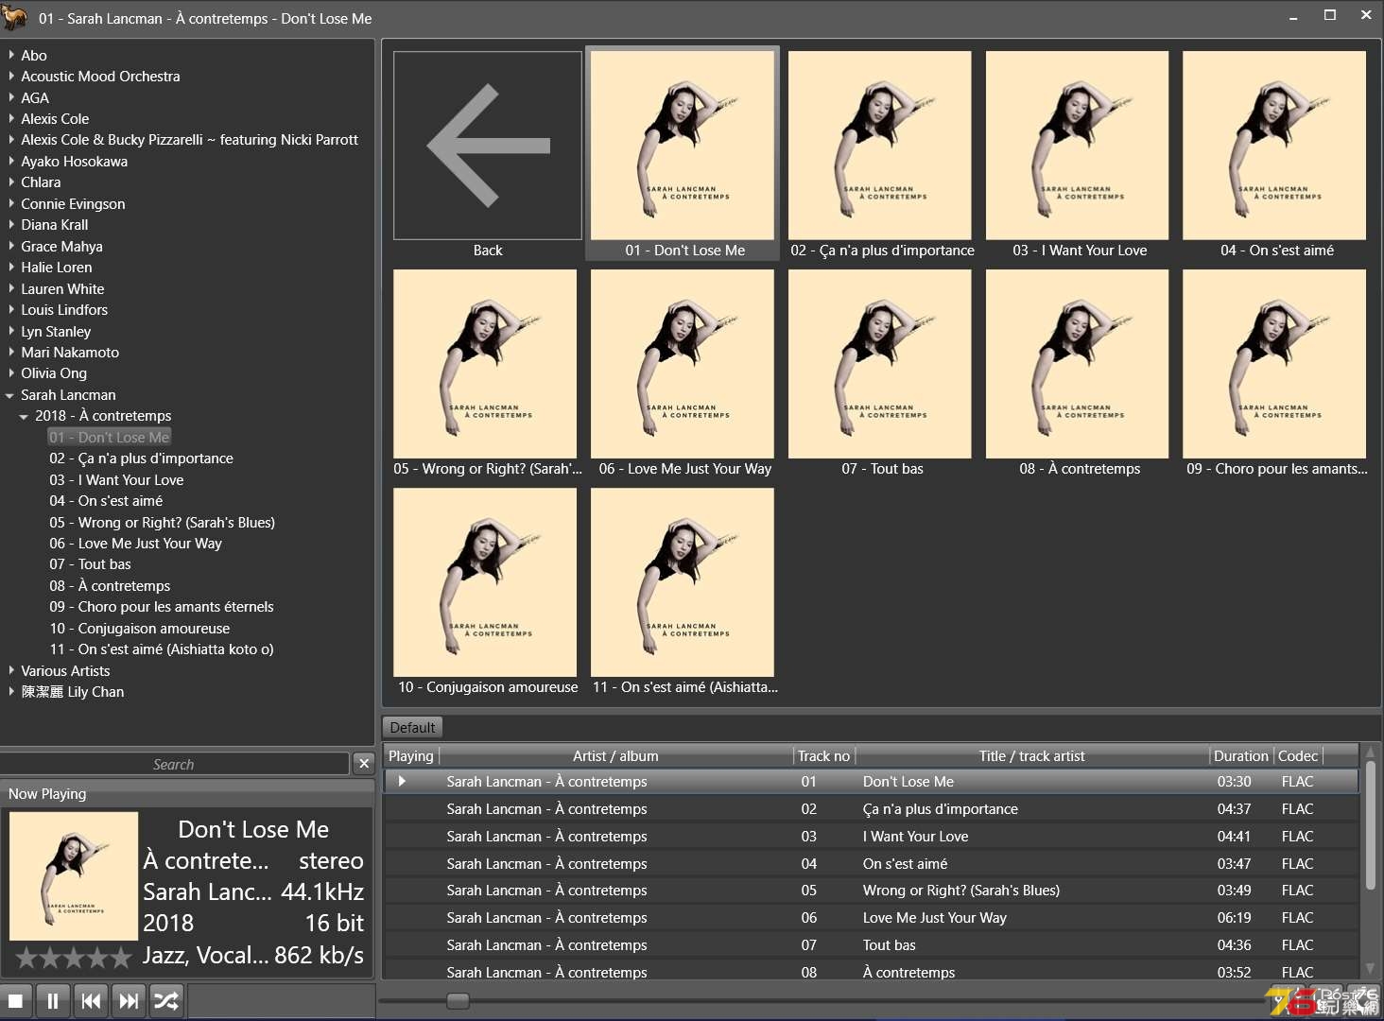Select tree item '02 - Ça n'a plus d'importance'
Screen dimensions: 1384x1021
point(141,459)
